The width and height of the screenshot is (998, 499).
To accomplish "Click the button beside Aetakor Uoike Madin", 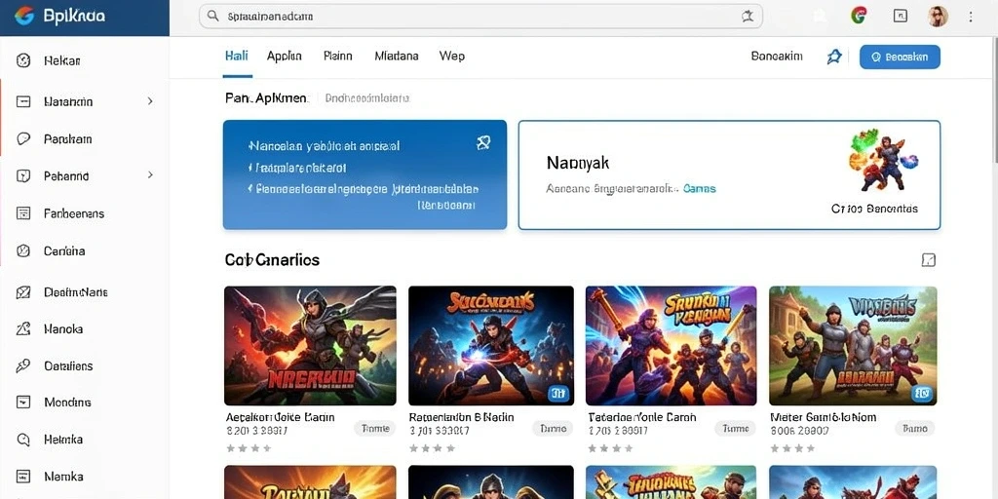I will (x=375, y=429).
